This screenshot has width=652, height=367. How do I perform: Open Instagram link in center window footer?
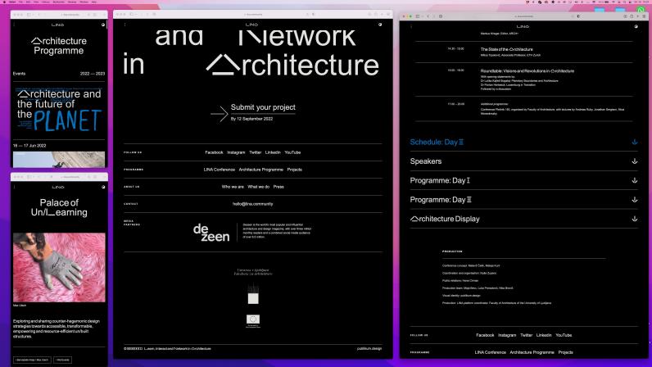[236, 152]
